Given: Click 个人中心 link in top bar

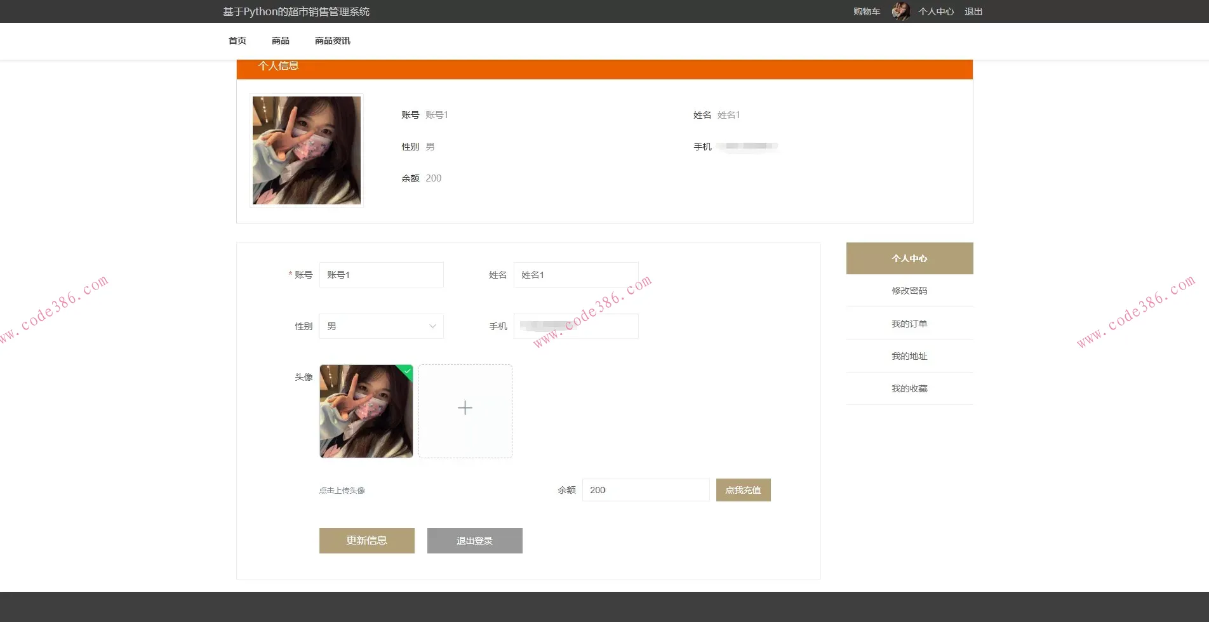Looking at the screenshot, I should click(x=935, y=11).
